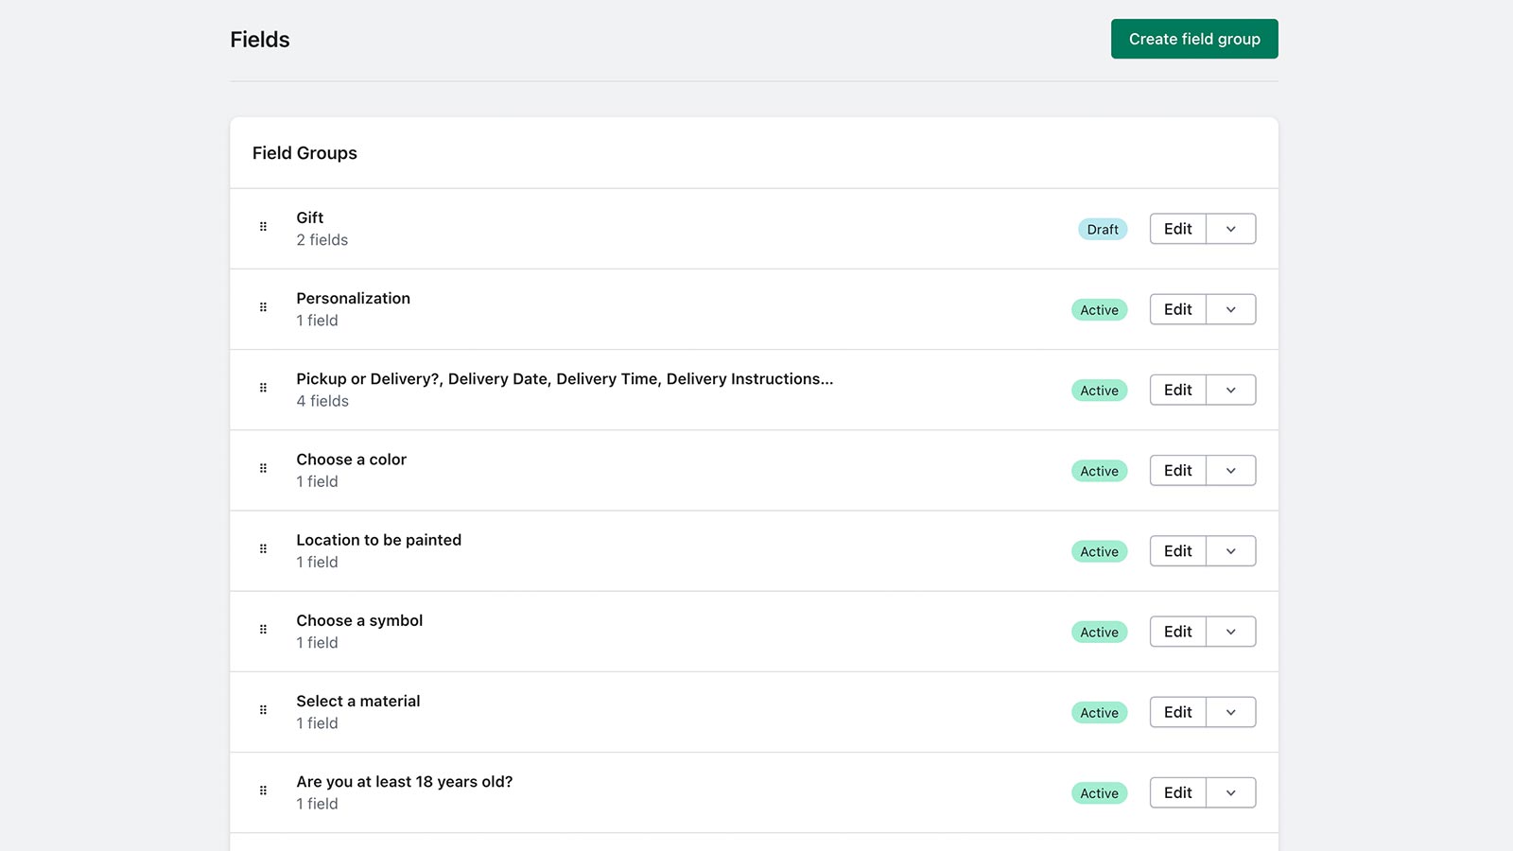Edit the Gift field group
Viewport: 1513px width, 851px height.
click(x=1177, y=228)
